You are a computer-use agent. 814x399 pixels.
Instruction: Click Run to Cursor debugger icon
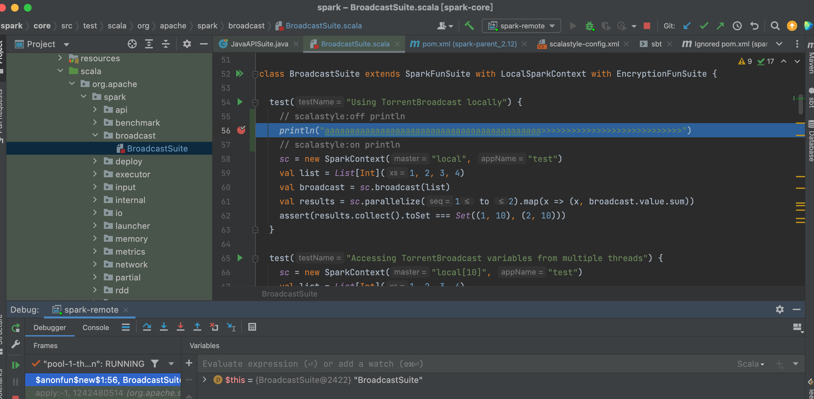coord(231,327)
